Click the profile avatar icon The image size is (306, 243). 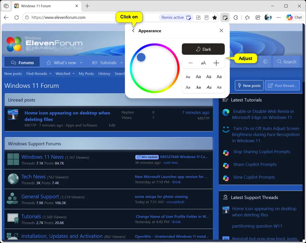pyautogui.click(x=268, y=17)
